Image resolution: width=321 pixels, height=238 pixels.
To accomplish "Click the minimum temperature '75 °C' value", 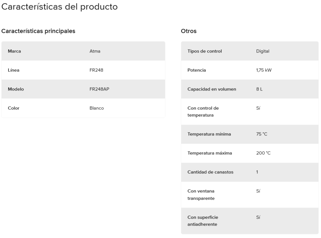I will pos(262,134).
